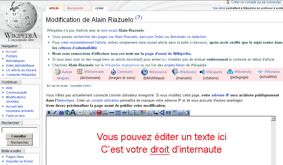Open the Wikibooks link
283x165 pixels.
coord(188,72)
